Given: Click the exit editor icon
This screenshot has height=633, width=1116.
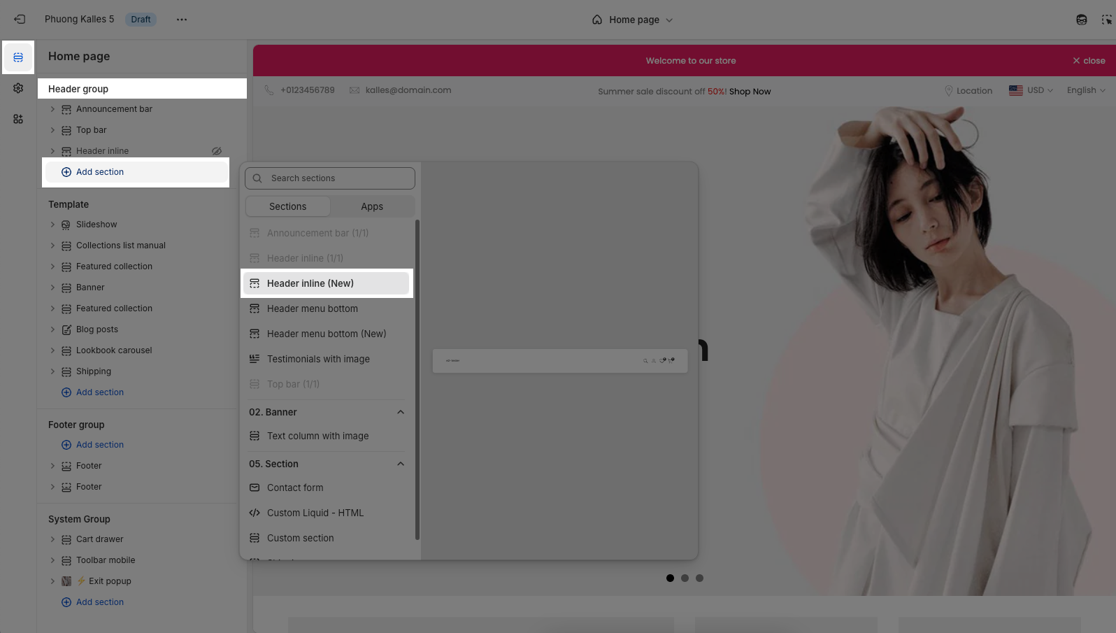Looking at the screenshot, I should click(x=20, y=20).
